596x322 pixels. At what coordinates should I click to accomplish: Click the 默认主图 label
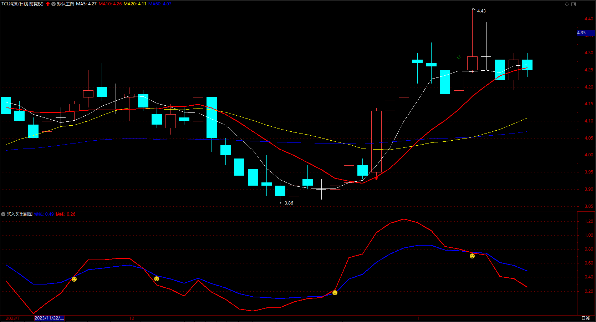pos(66,4)
